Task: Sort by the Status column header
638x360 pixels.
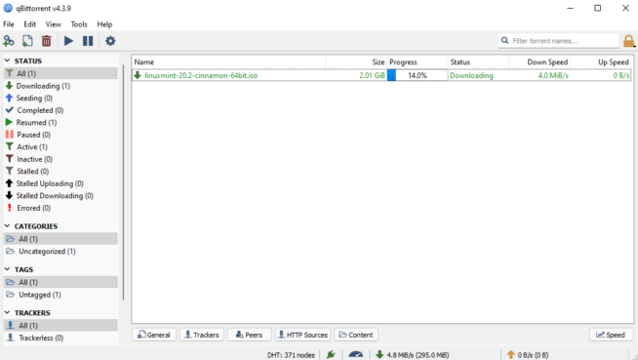Action: (478, 62)
